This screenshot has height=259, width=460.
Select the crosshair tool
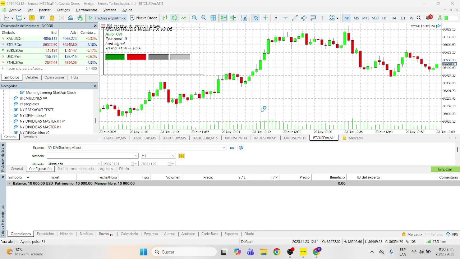click(x=265, y=18)
